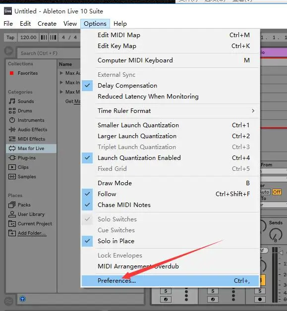The width and height of the screenshot is (287, 311).
Task: Click the browser search field
Action: pos(49,53)
